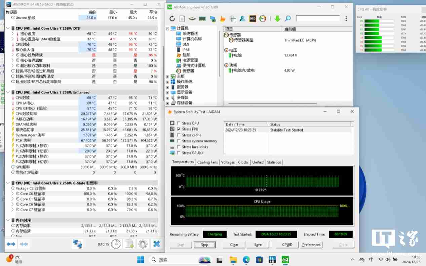426x266 pixels.
Task: Check for updates via the green arrow icon
Action: pos(277,18)
